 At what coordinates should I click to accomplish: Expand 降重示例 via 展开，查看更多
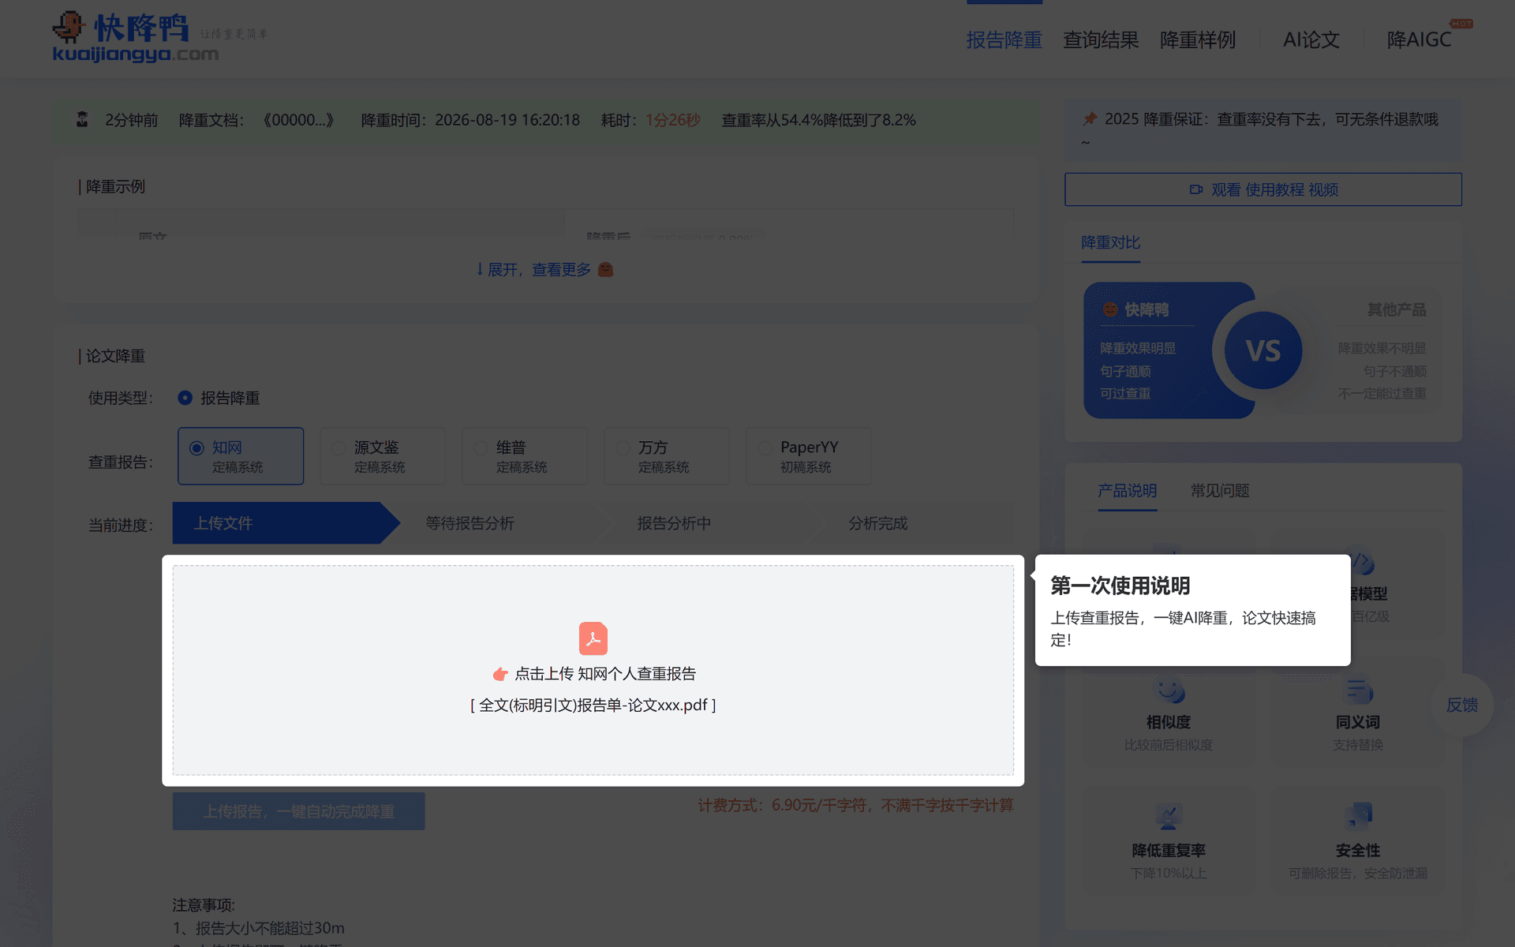pos(544,270)
